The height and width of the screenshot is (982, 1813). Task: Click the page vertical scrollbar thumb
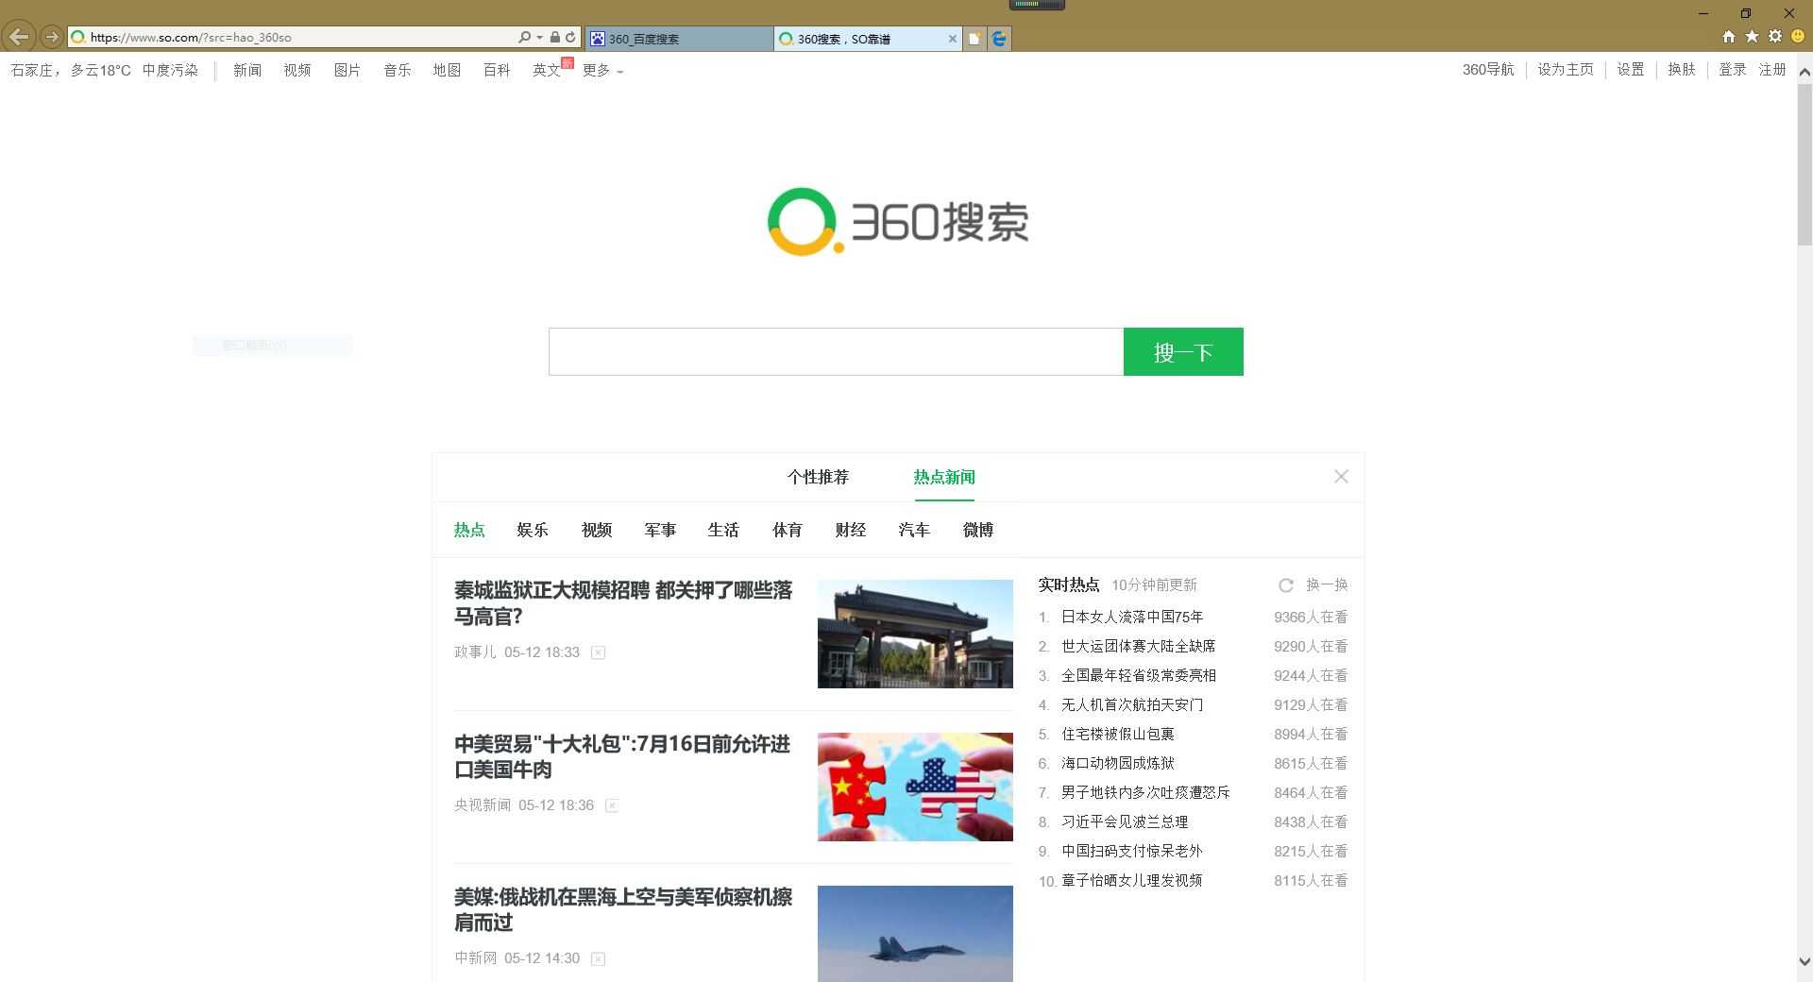click(1805, 165)
